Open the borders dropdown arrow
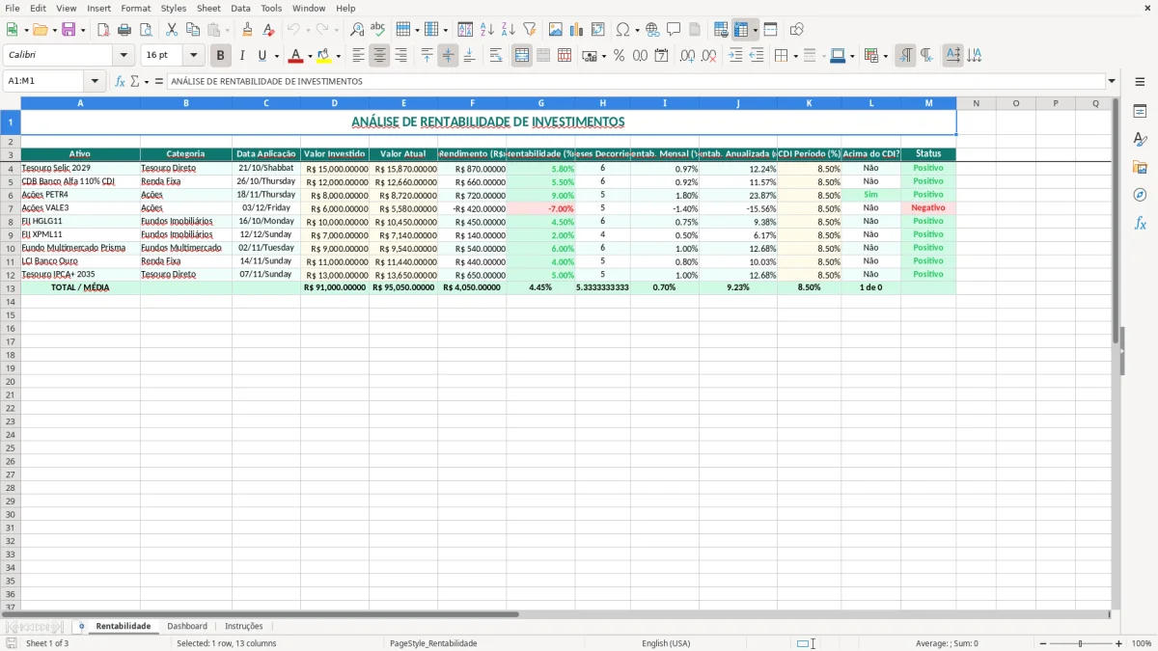The image size is (1158, 651). tap(795, 56)
